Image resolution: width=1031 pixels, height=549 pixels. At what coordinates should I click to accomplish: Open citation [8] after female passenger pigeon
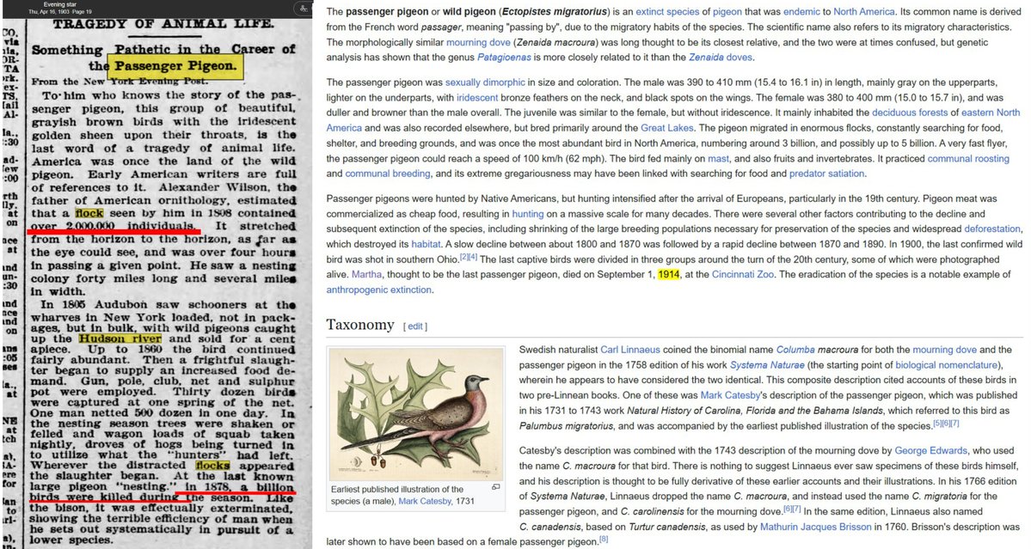(x=604, y=540)
